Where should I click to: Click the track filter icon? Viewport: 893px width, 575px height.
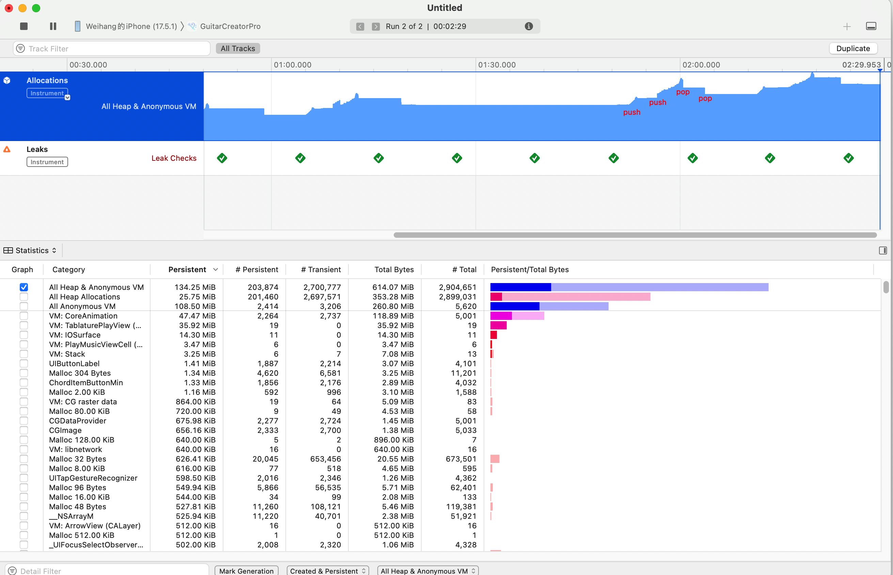[20, 48]
